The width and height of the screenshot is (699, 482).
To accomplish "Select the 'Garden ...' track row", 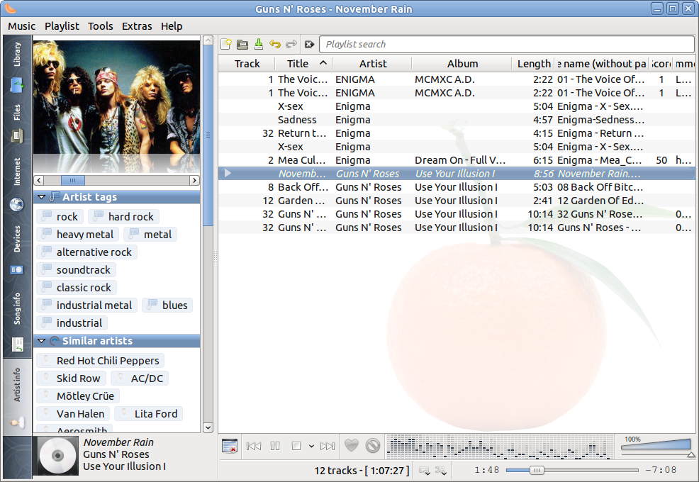I will coord(457,200).
